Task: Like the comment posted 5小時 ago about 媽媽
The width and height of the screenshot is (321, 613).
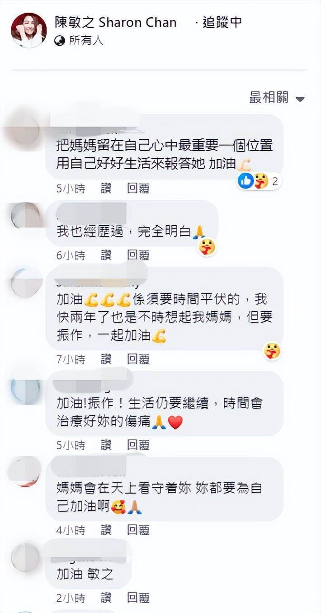Action: point(106,188)
